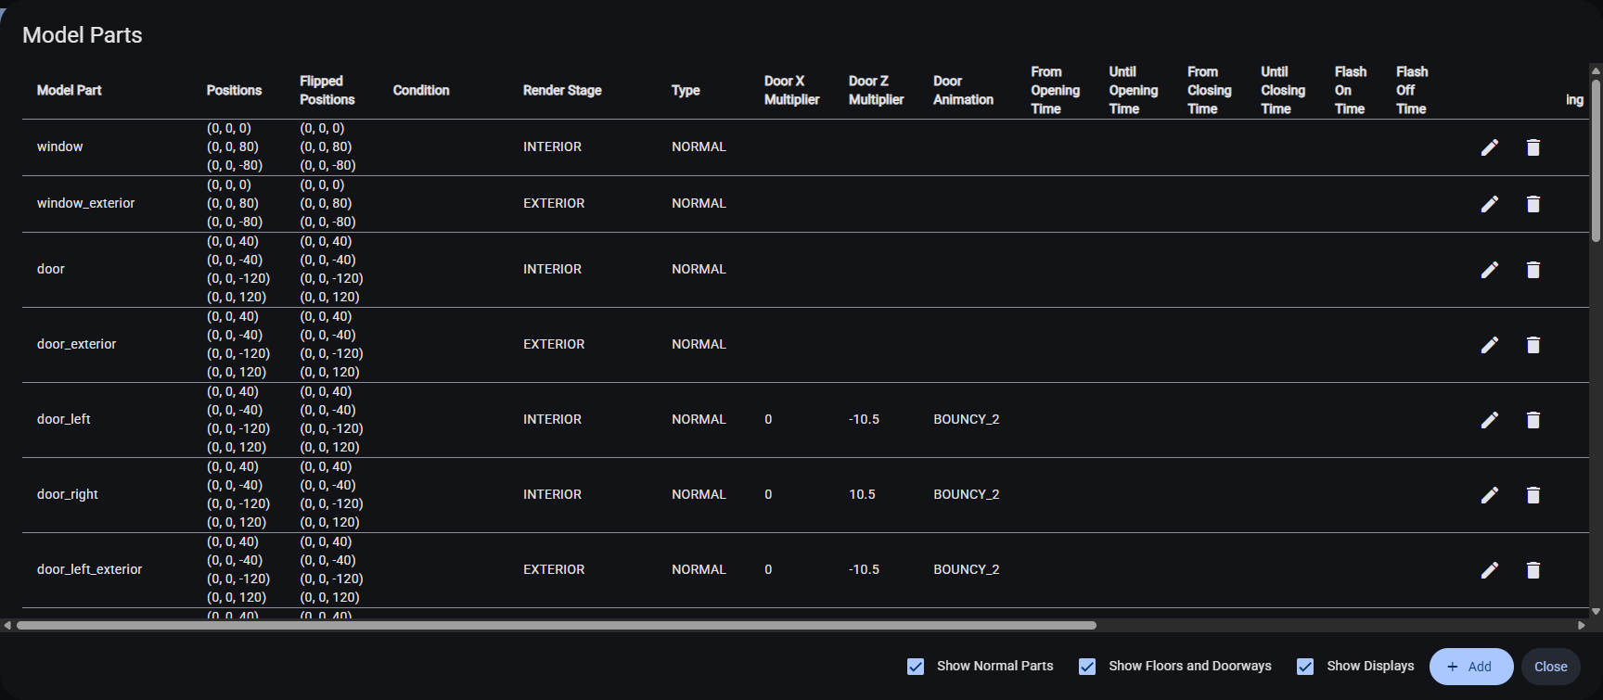Image resolution: width=1603 pixels, height=700 pixels.
Task: Disable Show Displays checkbox
Action: (1305, 667)
